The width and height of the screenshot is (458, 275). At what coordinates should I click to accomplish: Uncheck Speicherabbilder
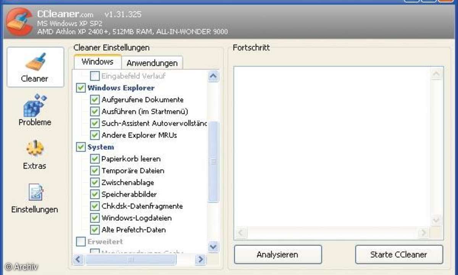[94, 194]
